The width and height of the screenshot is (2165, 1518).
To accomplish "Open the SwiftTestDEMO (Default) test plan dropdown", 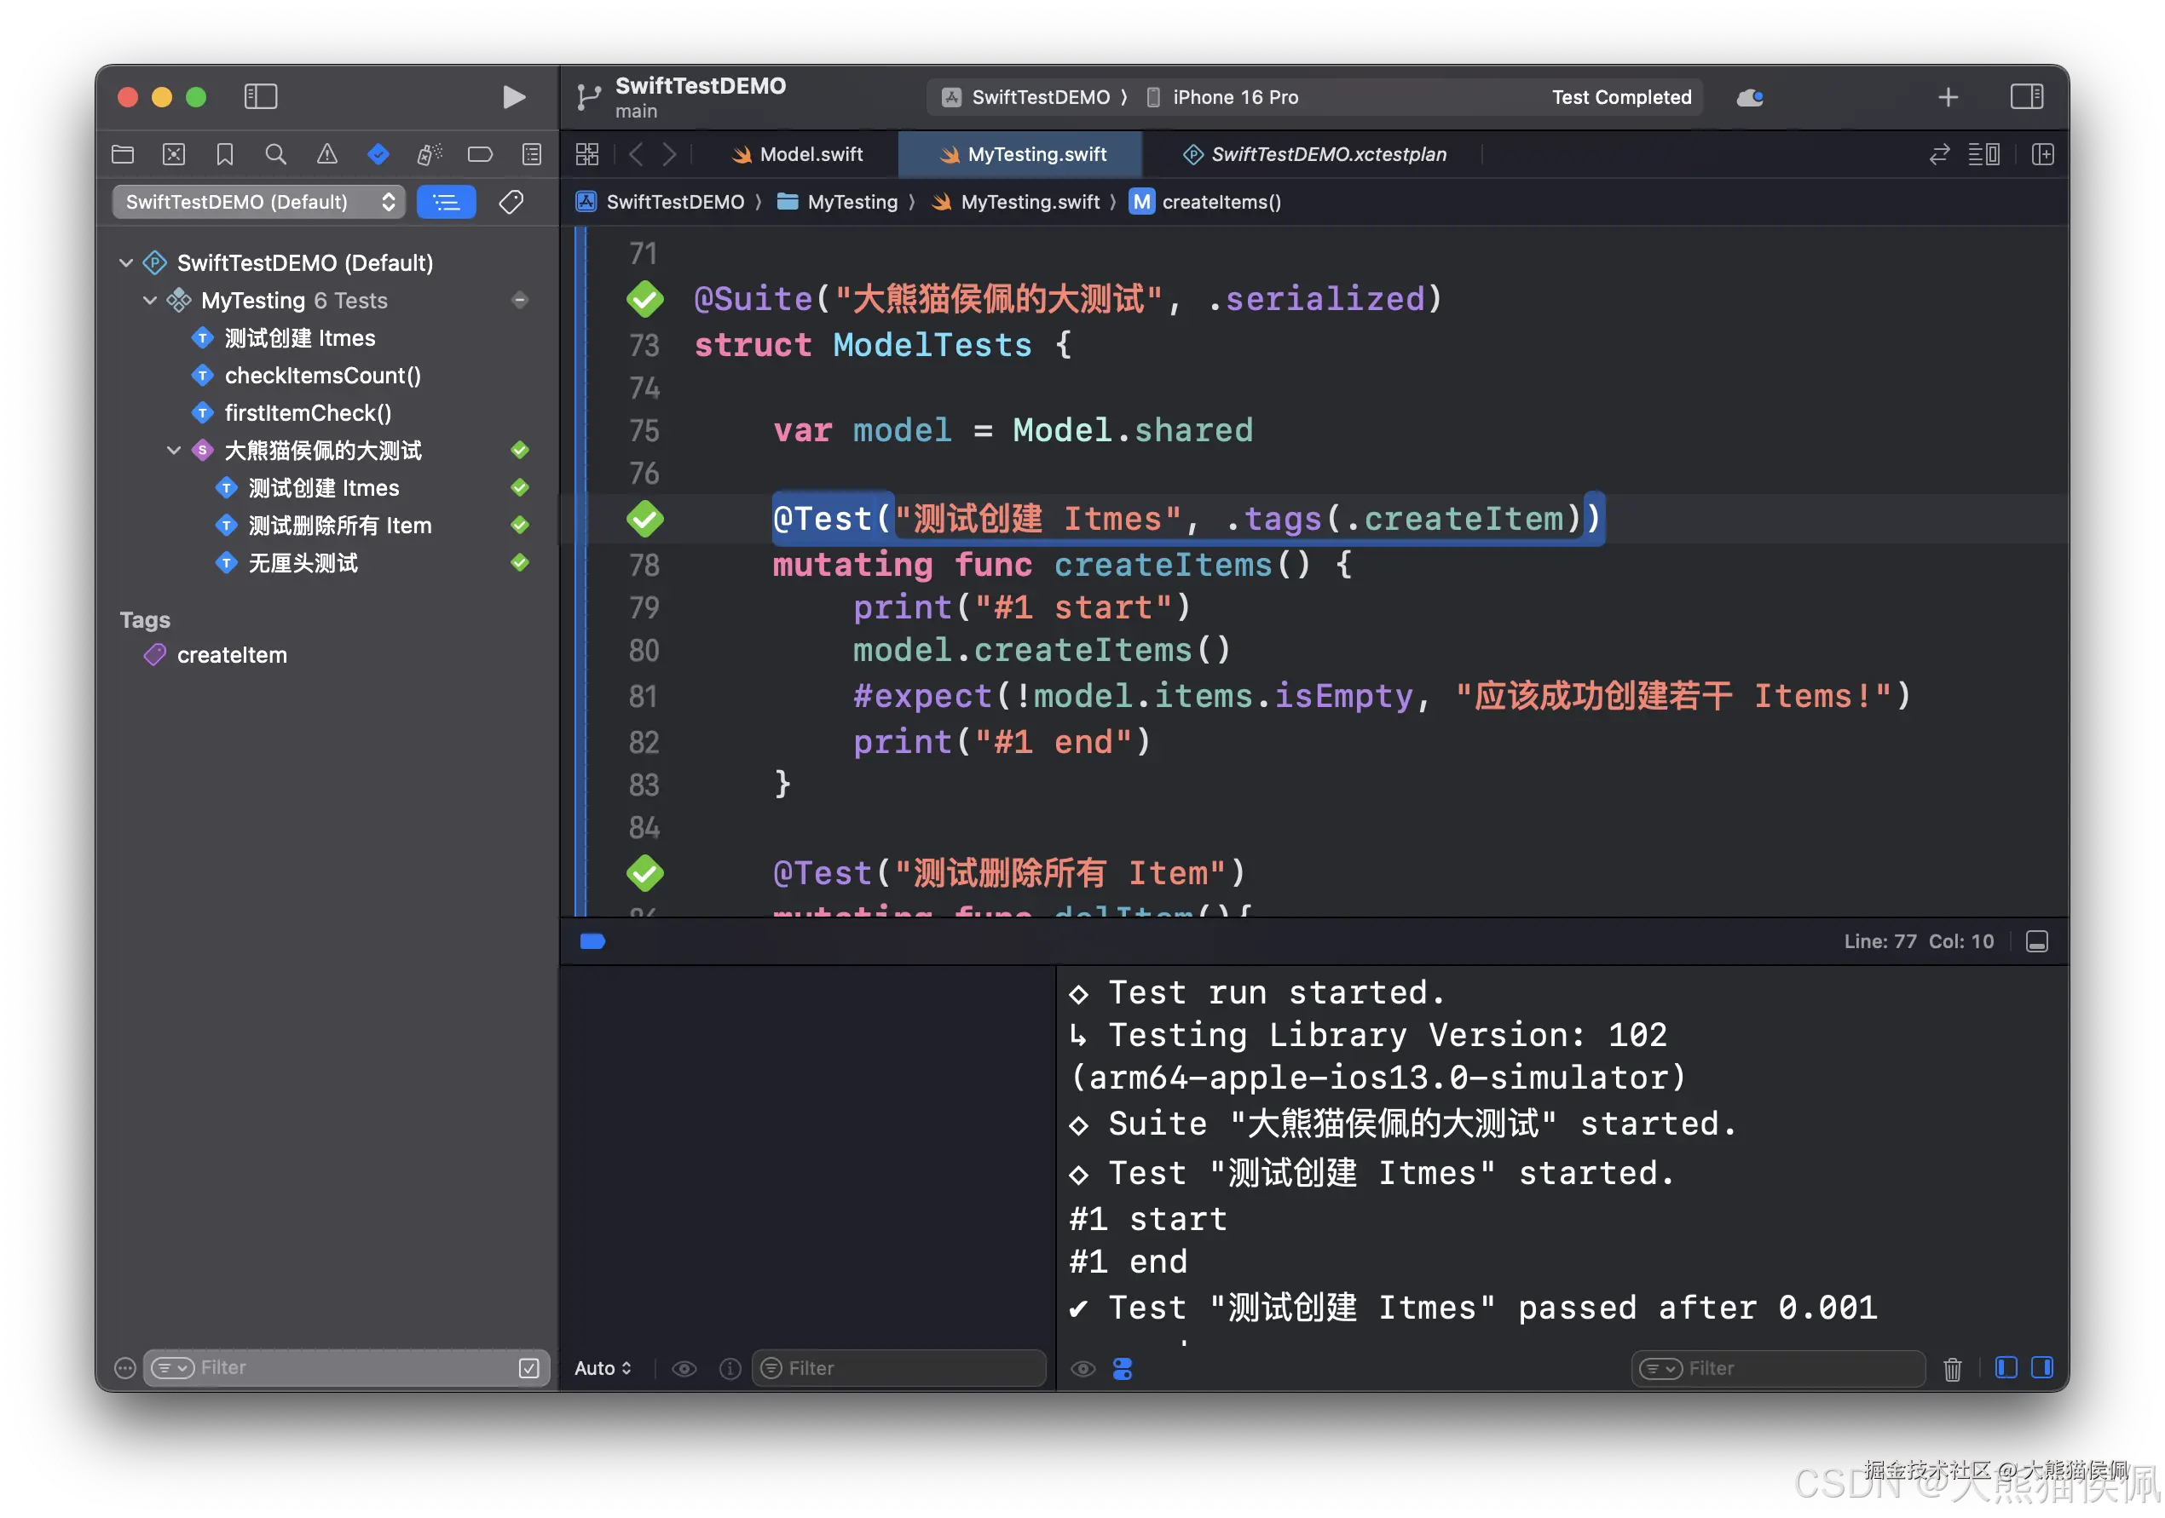I will coord(258,202).
